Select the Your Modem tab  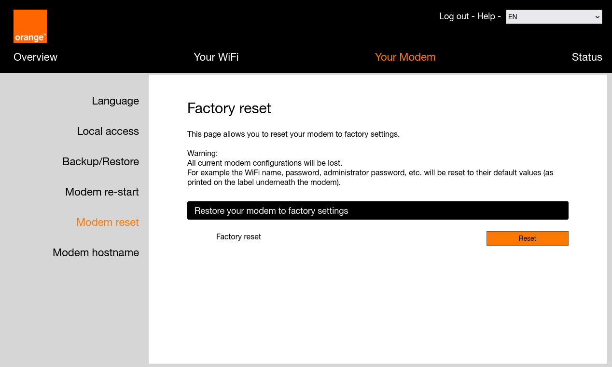click(405, 57)
